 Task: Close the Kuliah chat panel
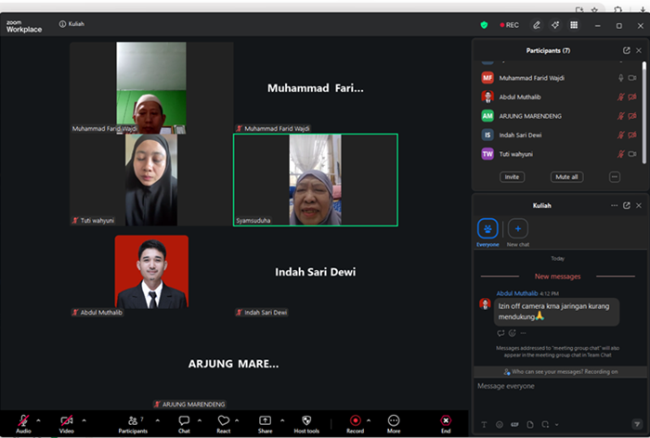pyautogui.click(x=639, y=205)
